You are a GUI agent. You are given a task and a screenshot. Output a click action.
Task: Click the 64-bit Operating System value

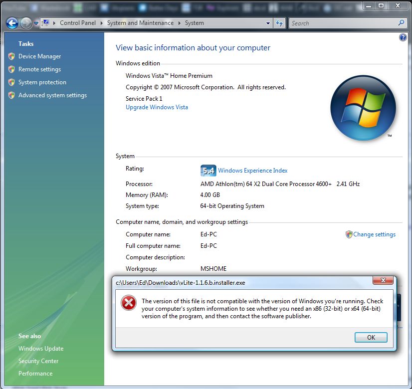tap(232, 206)
